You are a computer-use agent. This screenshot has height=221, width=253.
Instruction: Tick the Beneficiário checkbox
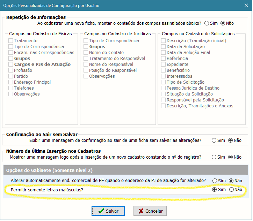pyautogui.click(x=164, y=70)
